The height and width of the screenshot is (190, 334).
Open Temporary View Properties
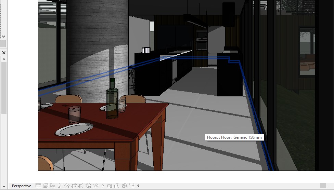tap(110, 186)
